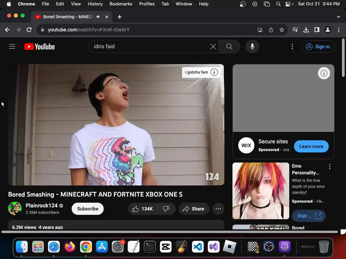Open Chrome profile icon

tap(328, 30)
